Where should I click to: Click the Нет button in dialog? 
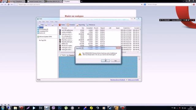(115, 61)
